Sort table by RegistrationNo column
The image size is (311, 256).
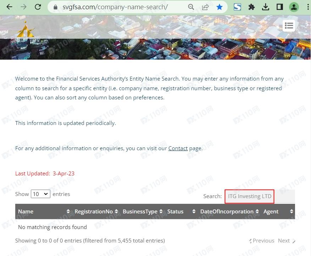click(94, 211)
